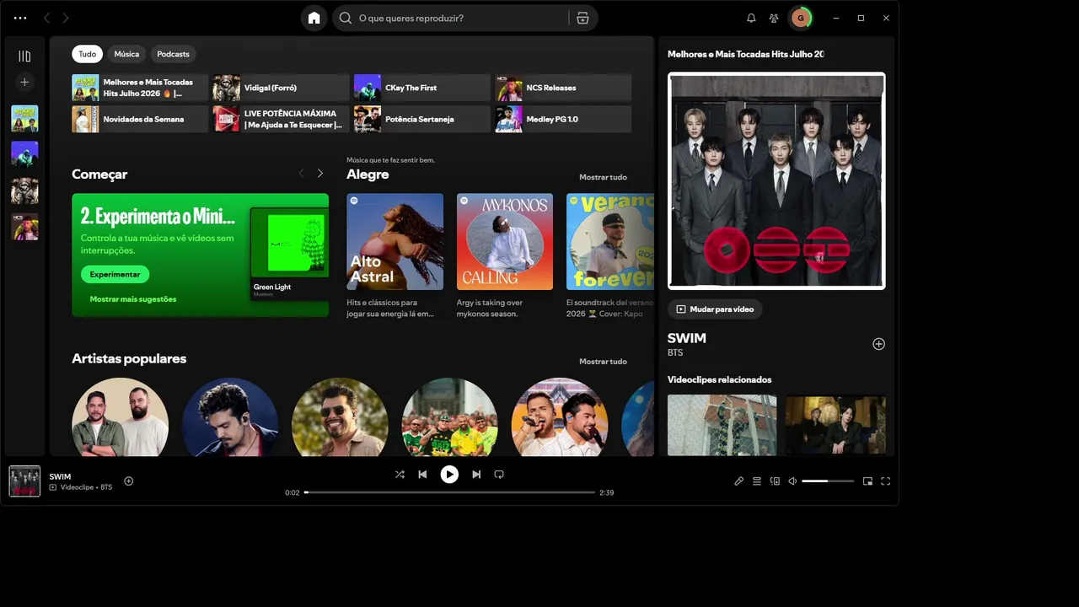This screenshot has height=607, width=1079.
Task: Skip to the previous track
Action: pos(422,475)
